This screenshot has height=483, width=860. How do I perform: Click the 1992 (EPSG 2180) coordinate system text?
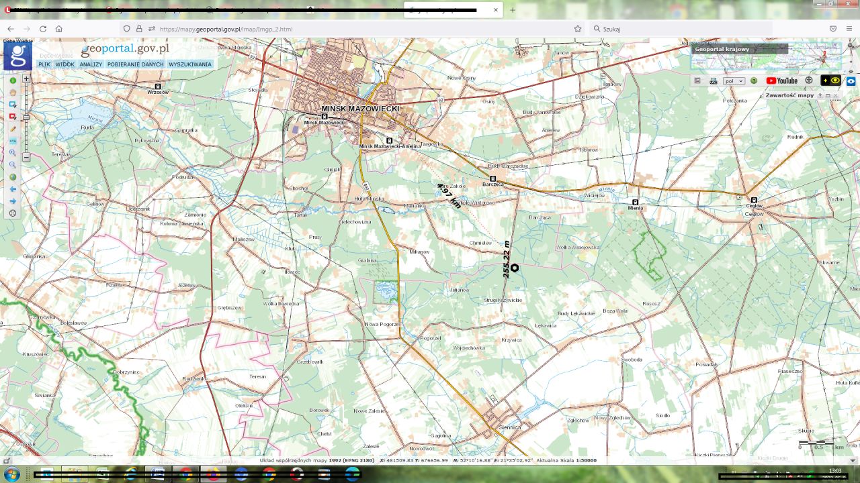pos(352,461)
